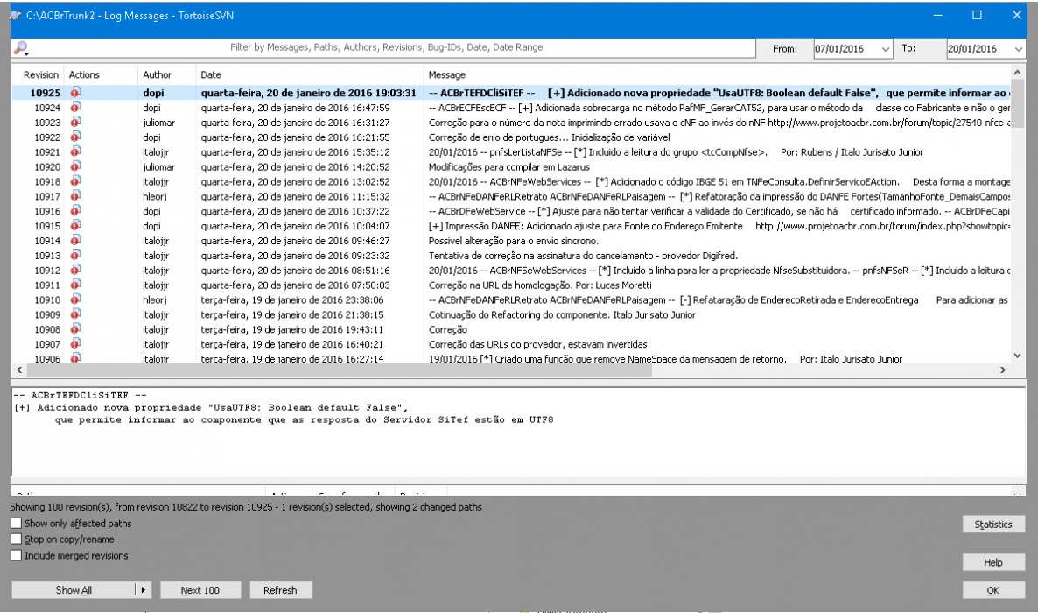1038x613 pixels.
Task: Toggle Show only affected paths checkbox
Action: [17, 523]
